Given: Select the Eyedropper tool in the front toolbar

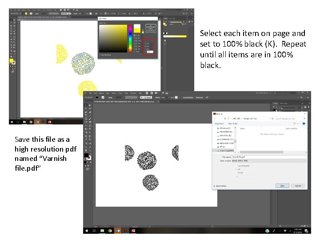Looking at the screenshot, I should point(86,140).
